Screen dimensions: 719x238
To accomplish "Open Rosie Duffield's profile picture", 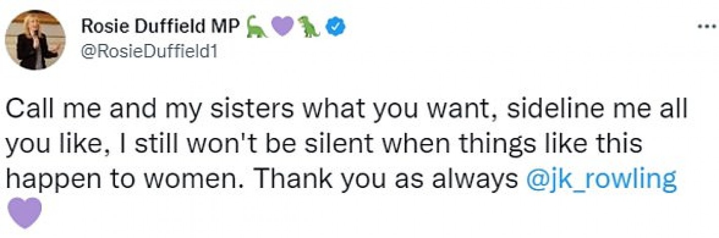I will pos(35,39).
